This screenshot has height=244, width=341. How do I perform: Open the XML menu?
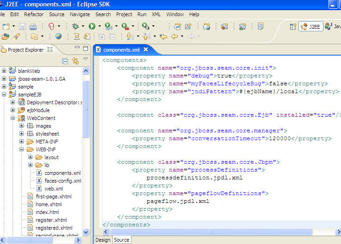pyautogui.click(x=156, y=14)
